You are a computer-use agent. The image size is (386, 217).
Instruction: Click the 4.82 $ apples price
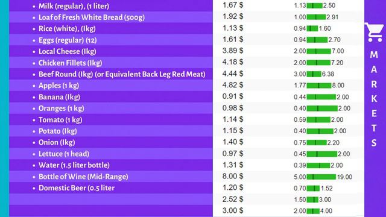pos(233,84)
